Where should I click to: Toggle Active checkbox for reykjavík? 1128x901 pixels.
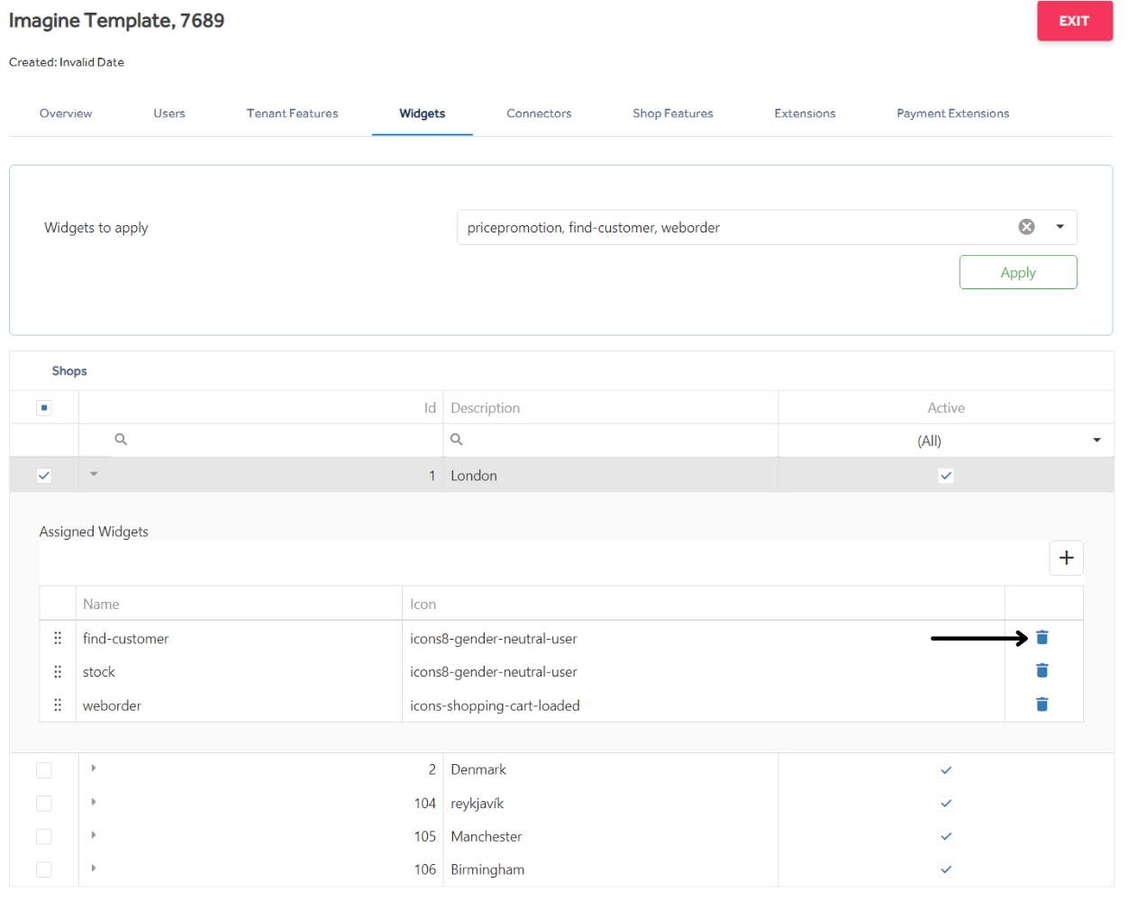click(946, 804)
